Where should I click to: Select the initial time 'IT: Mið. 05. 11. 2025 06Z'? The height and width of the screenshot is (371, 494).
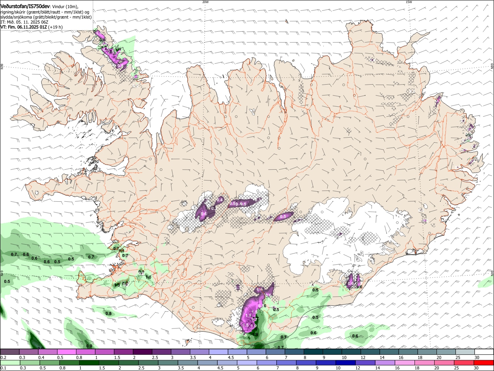pyautogui.click(x=25, y=22)
